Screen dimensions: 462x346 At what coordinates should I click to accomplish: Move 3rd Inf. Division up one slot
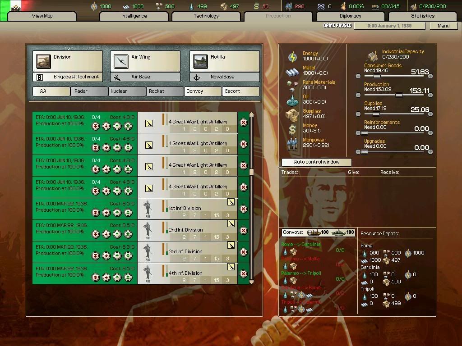click(x=117, y=256)
